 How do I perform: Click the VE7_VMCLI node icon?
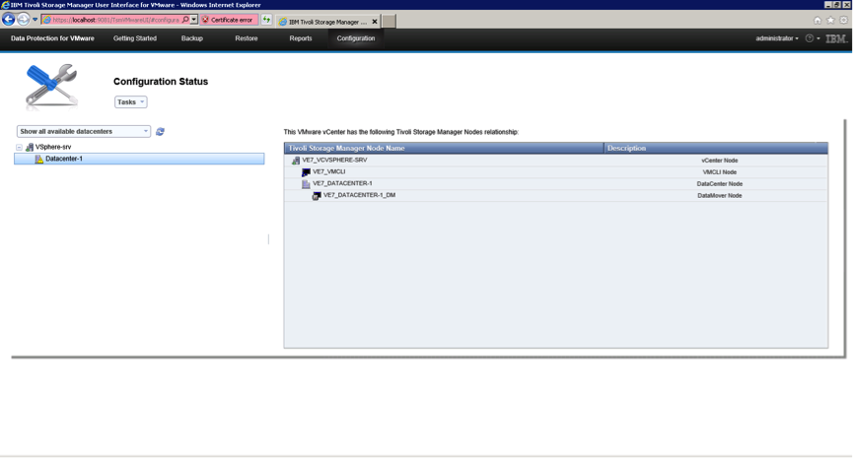point(307,172)
